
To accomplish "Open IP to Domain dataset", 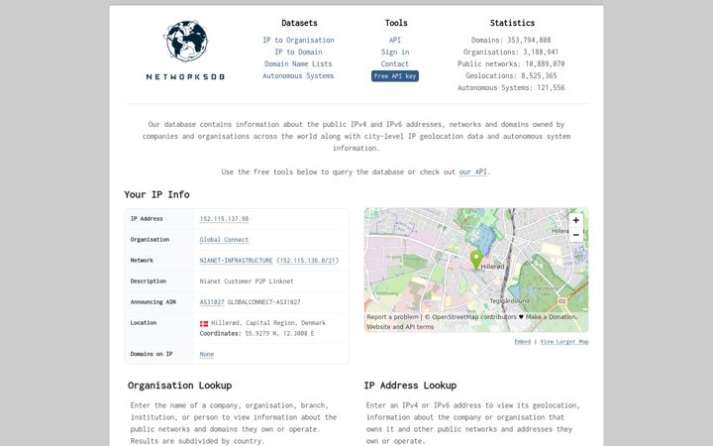I will tap(298, 52).
